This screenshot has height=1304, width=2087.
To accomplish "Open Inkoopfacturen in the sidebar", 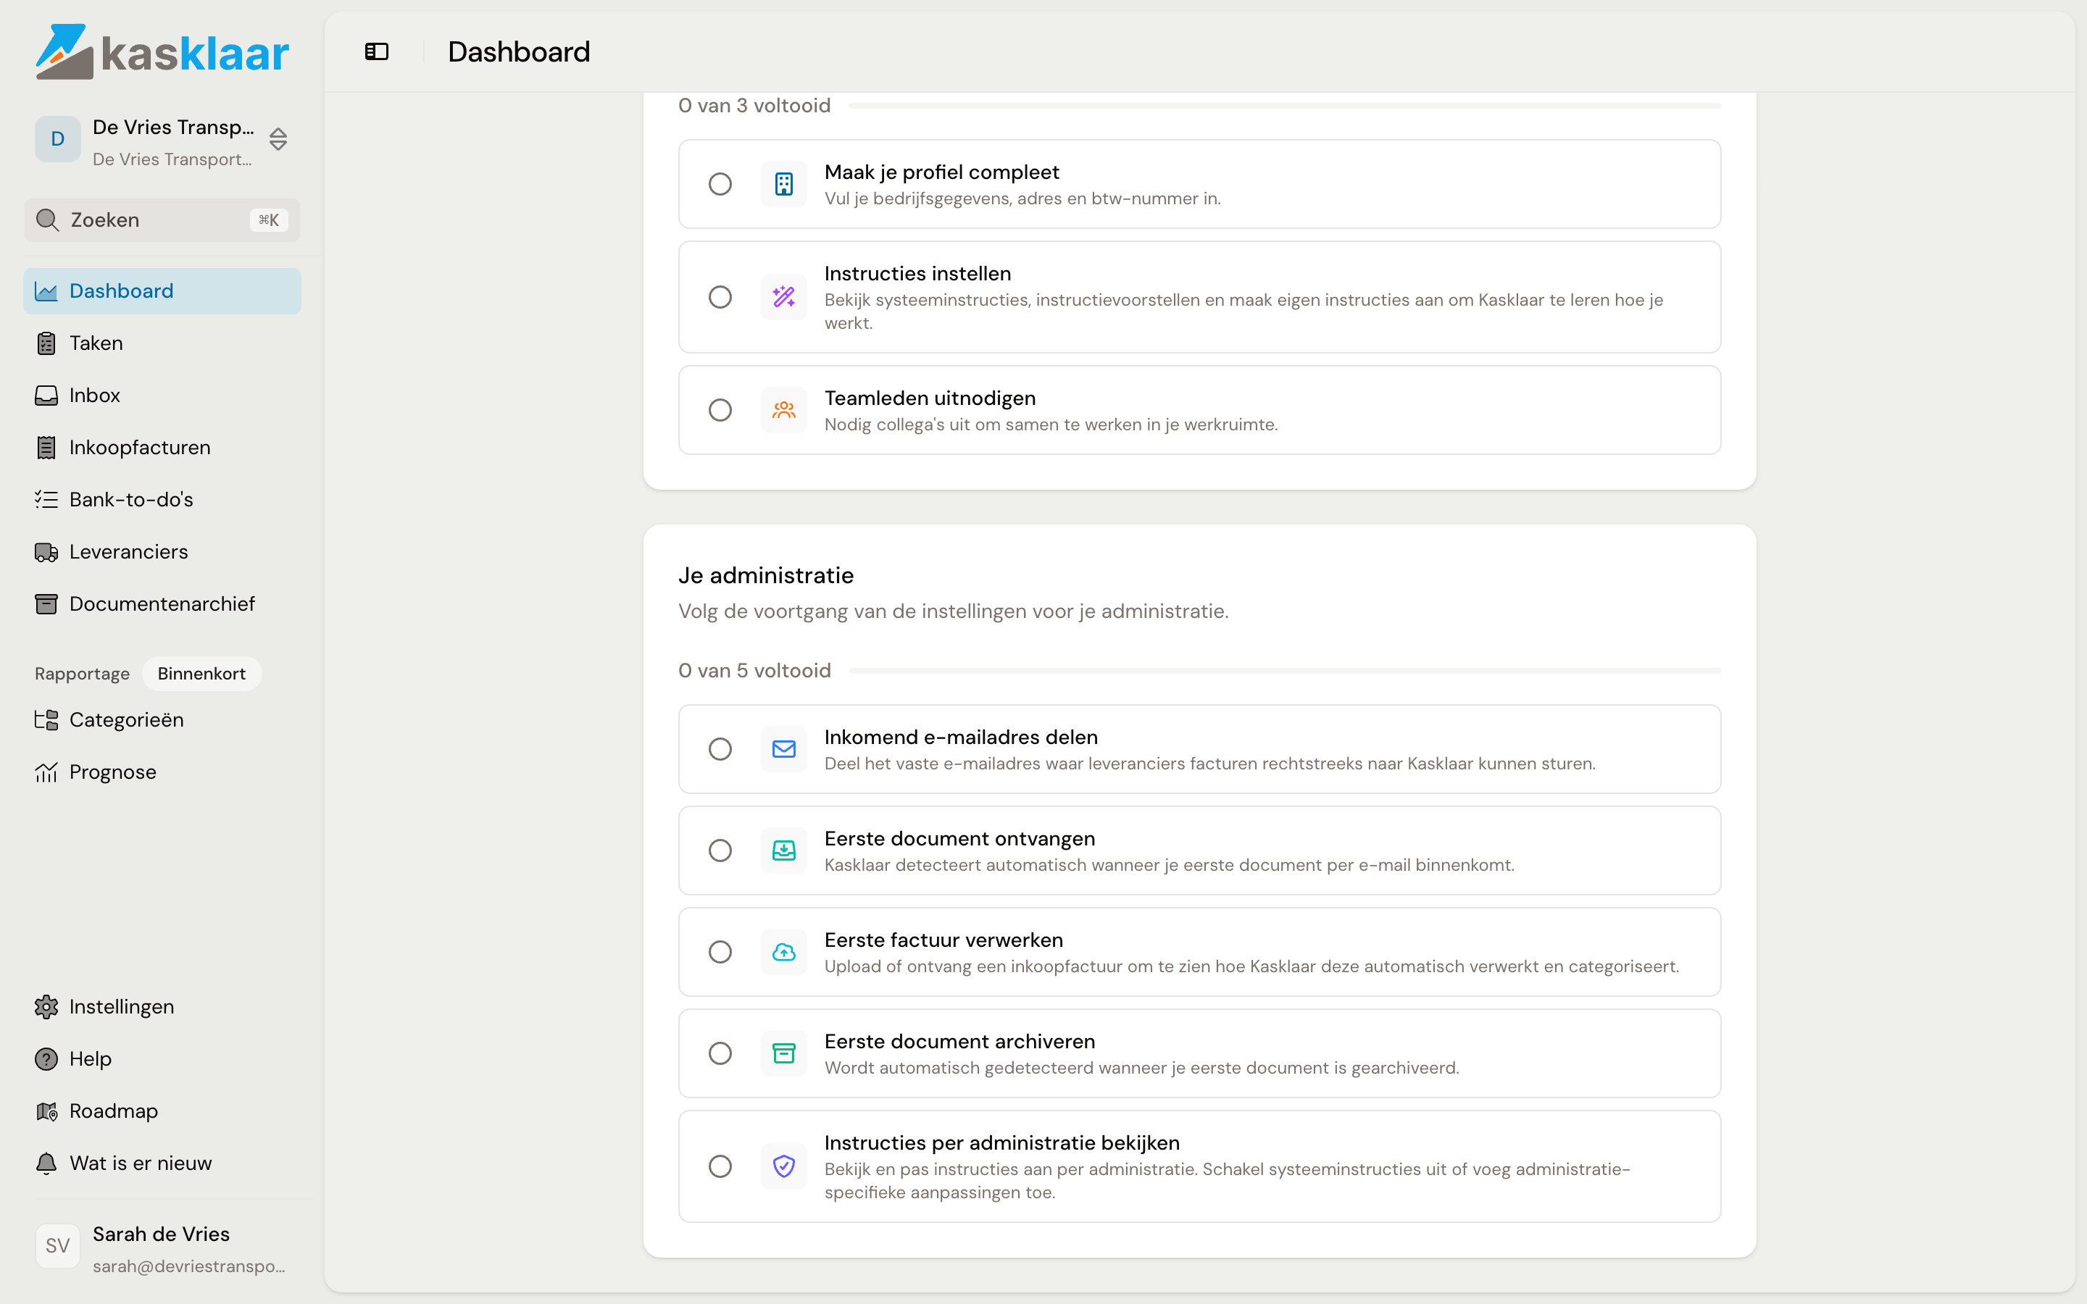I will (162, 448).
